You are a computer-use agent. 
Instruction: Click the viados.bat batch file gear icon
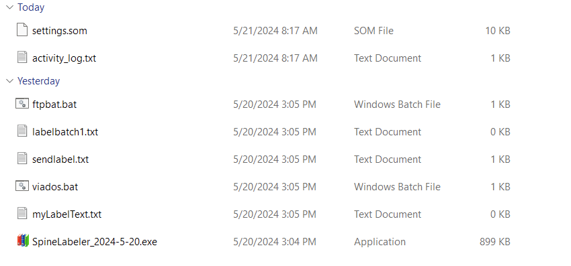click(22, 186)
